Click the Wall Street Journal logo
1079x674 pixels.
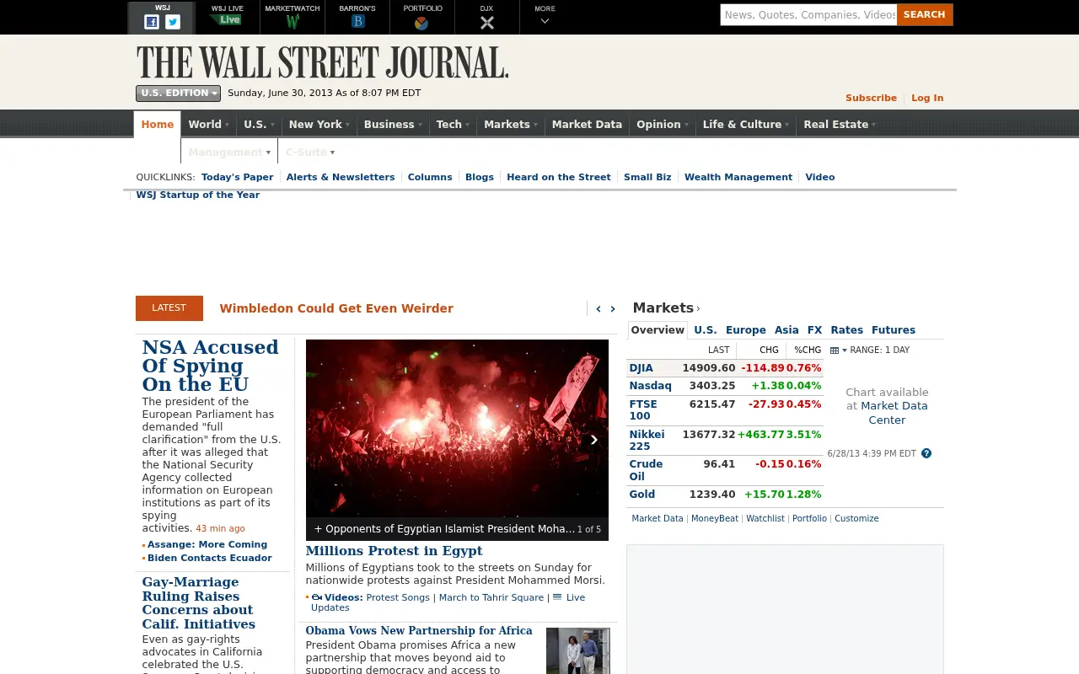point(322,62)
